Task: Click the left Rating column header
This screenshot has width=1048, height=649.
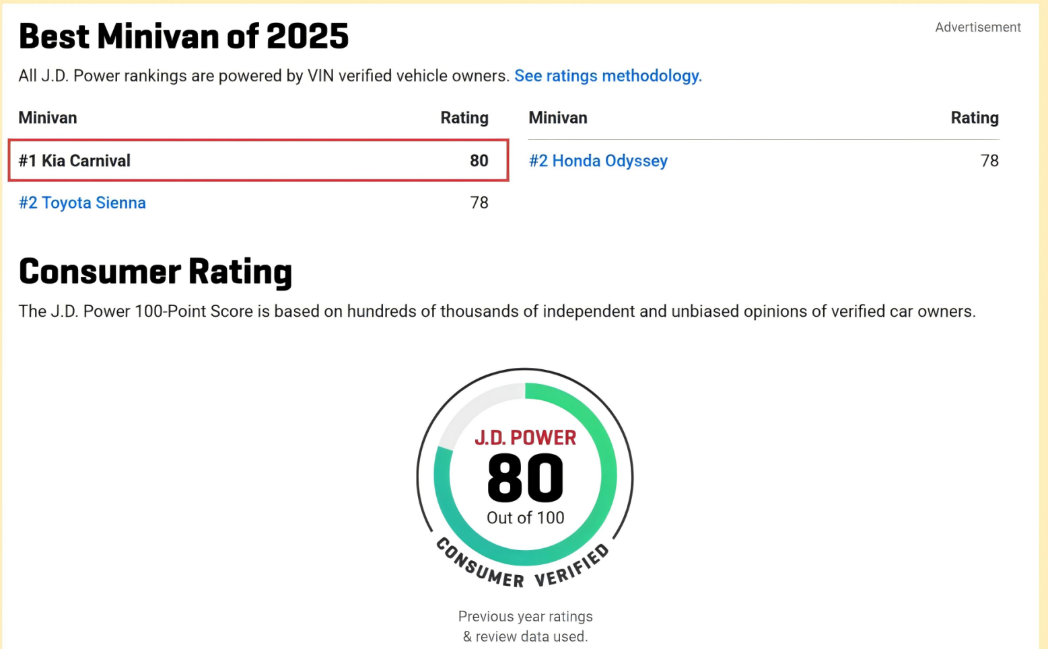Action: 464,118
